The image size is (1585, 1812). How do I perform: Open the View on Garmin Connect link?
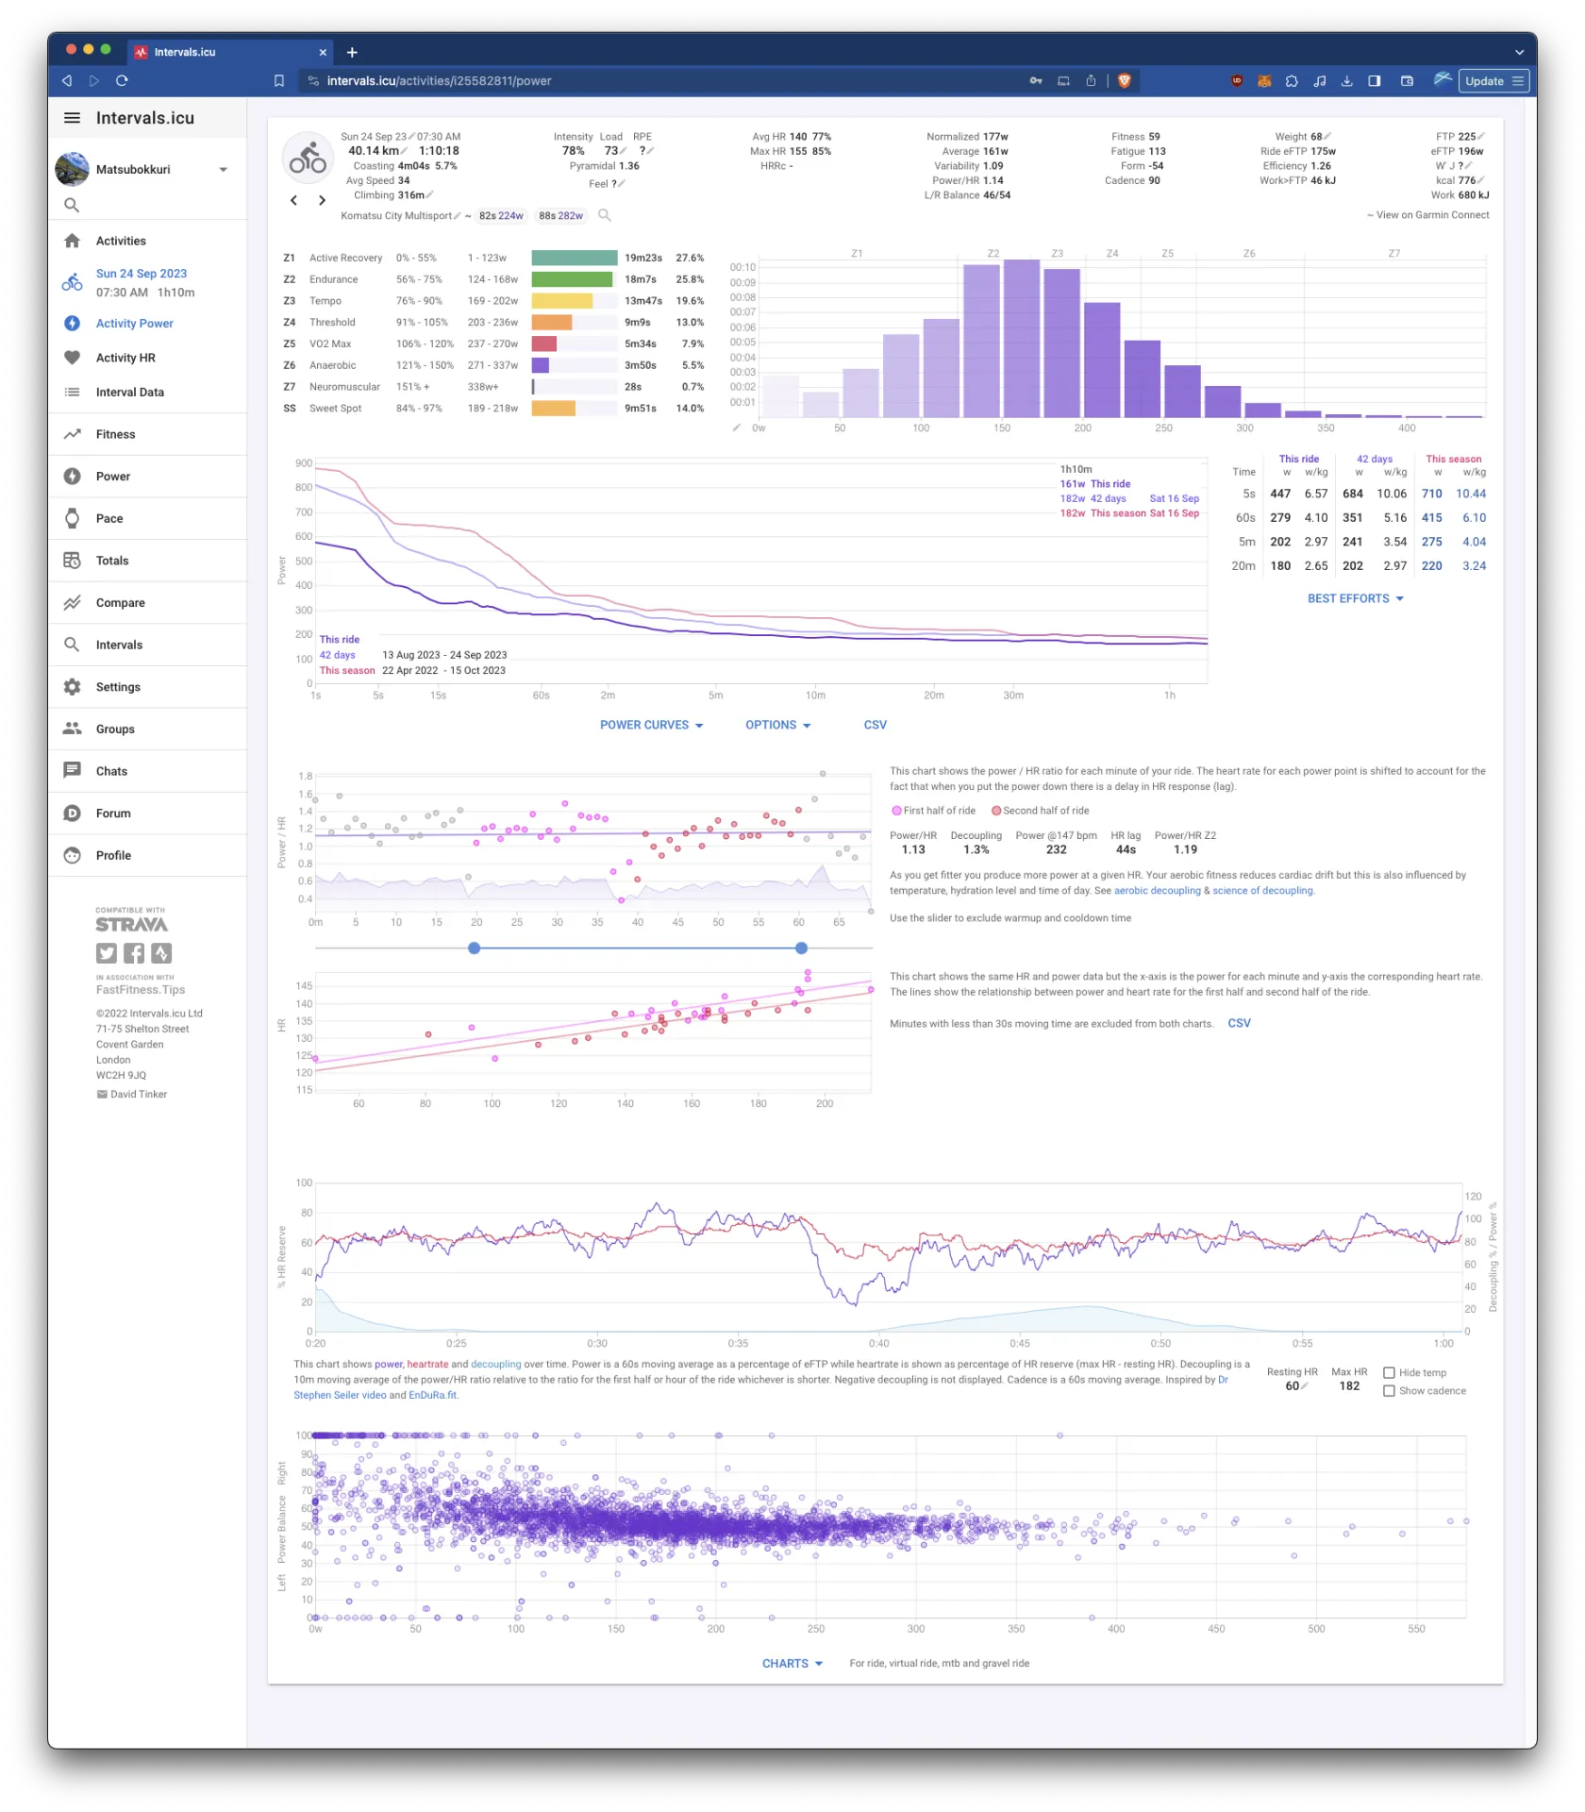1431,215
